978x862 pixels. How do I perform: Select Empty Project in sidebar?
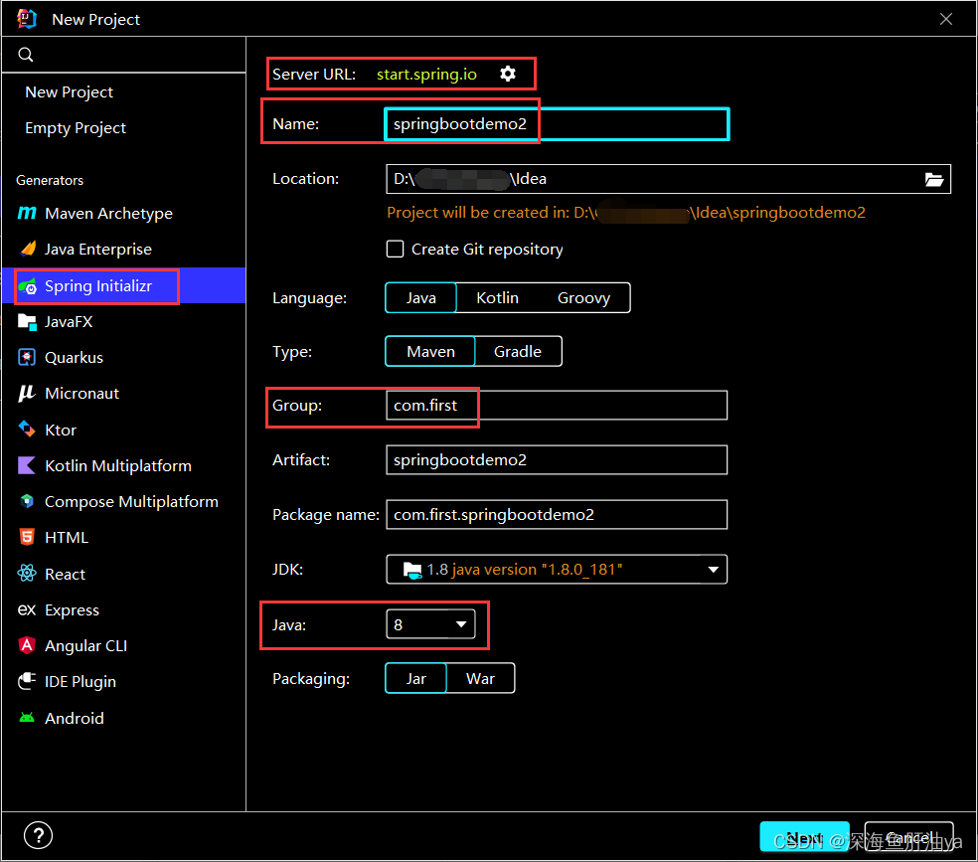pyautogui.click(x=75, y=128)
